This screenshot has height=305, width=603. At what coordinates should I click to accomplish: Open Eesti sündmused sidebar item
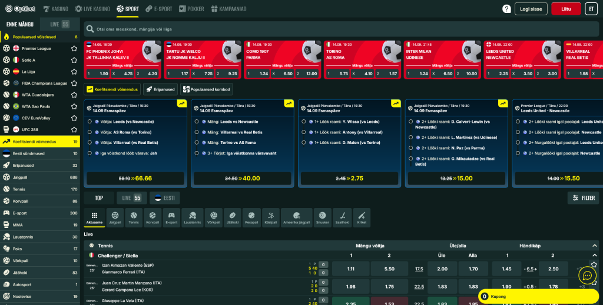tap(40, 153)
